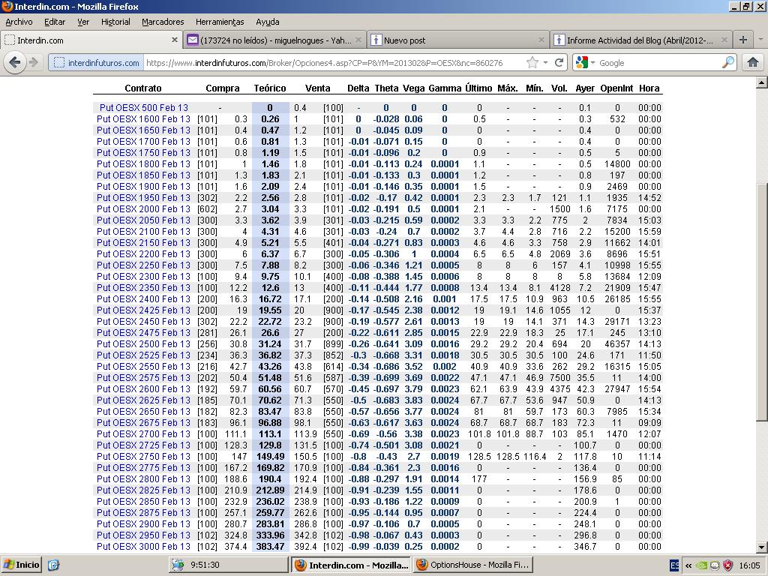Close the Interdin.com tab
The width and height of the screenshot is (768, 576).
[175, 40]
